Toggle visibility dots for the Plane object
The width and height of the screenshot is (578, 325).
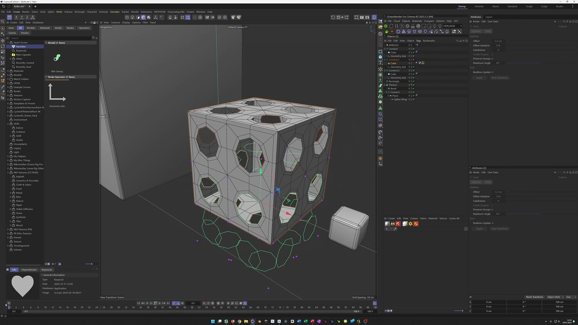tap(411, 96)
